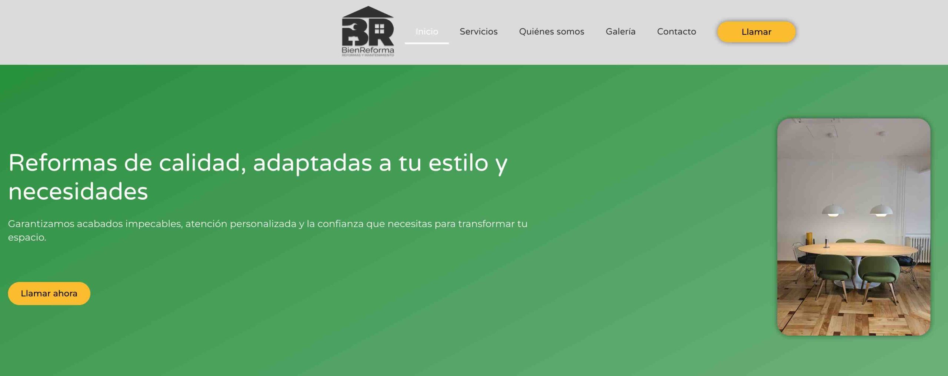Viewport: 948px width, 376px height.
Task: Click the BienReforma house logo
Action: [x=367, y=31]
